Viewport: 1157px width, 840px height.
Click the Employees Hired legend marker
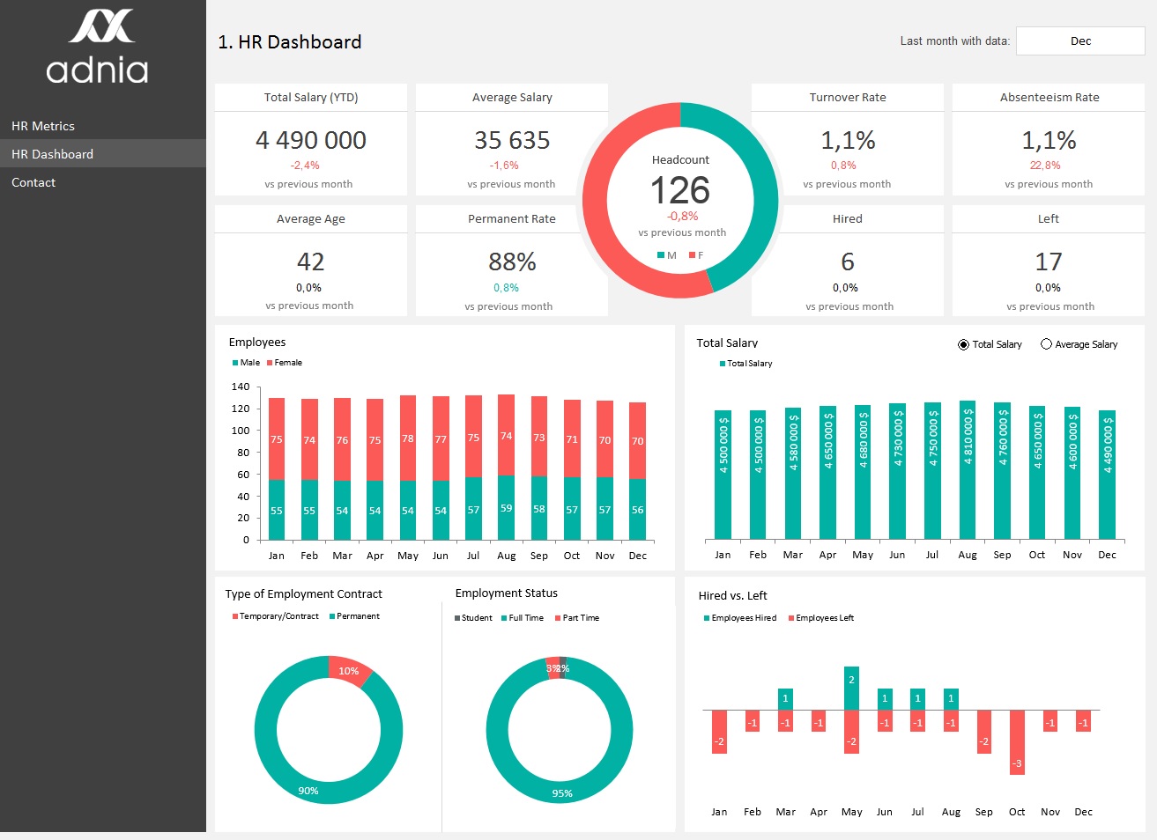point(707,618)
